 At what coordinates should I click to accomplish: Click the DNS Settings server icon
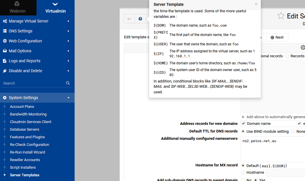[5, 31]
